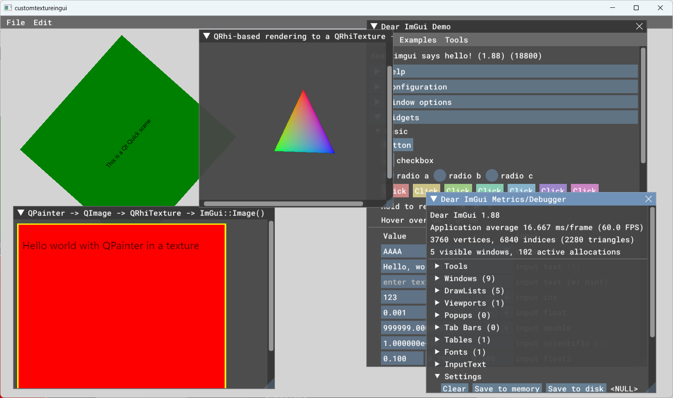Maximize the customtextureingui window
The width and height of the screenshot is (673, 398).
point(636,8)
